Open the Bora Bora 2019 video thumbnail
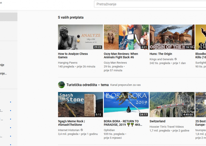The width and height of the screenshot is (206, 146). point(126,105)
